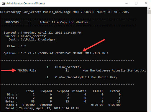Image resolution: width=151 pixels, height=112 pixels.
Task: Click the red arrow pointing at /PURGE
Action: 93,45
